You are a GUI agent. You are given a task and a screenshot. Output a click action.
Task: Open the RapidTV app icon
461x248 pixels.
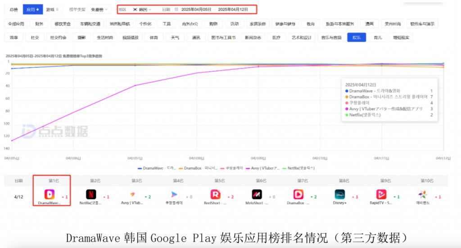click(381, 194)
